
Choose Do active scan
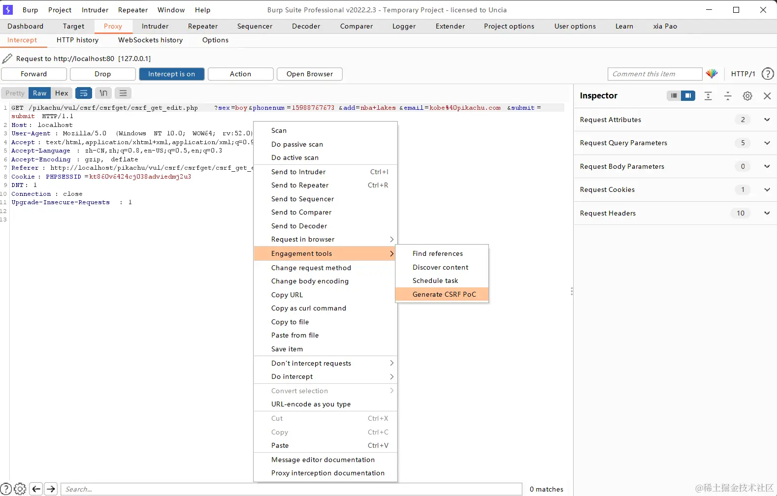(x=325, y=157)
